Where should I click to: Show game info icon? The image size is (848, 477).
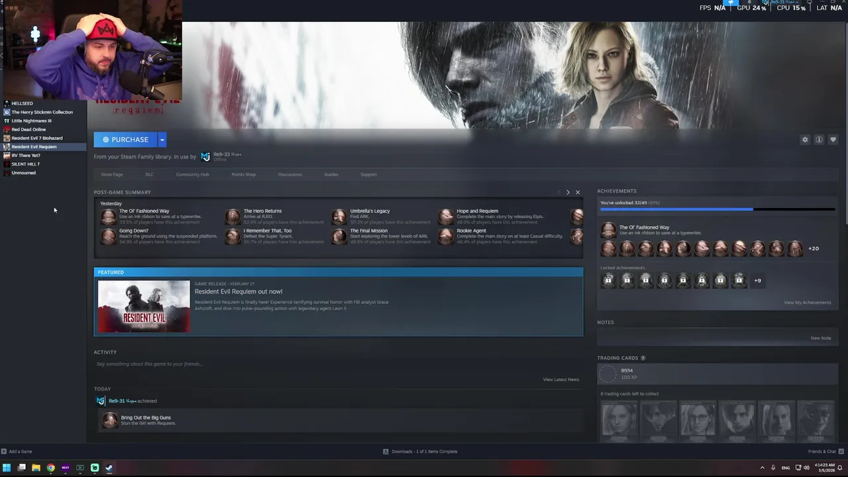point(819,140)
